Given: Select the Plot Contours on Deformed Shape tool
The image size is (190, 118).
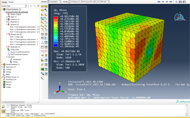Looking at the screenshot, I should [42, 19].
